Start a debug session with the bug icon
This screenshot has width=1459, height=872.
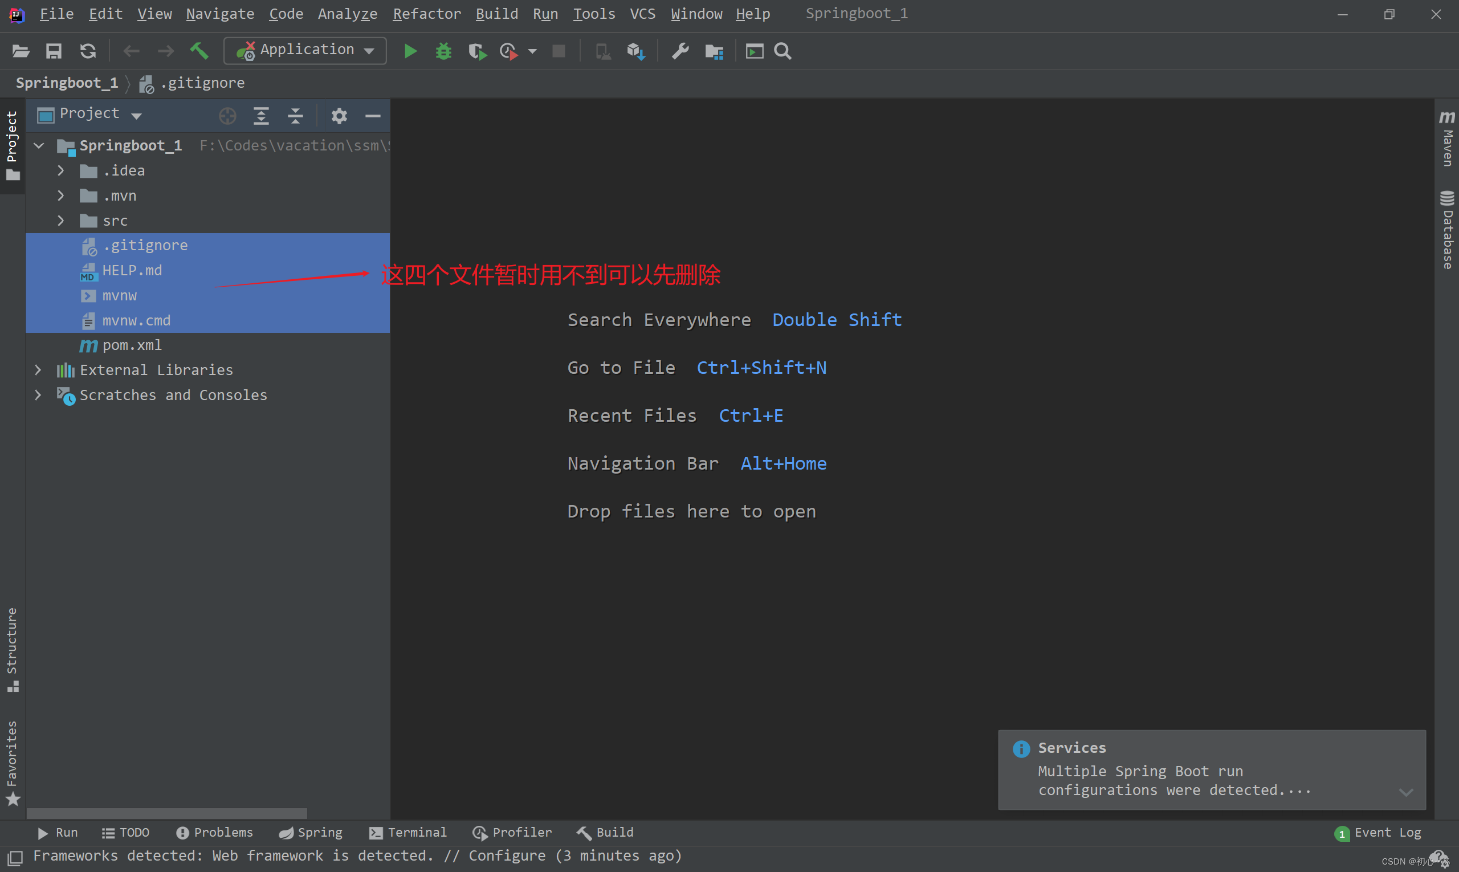click(x=443, y=51)
